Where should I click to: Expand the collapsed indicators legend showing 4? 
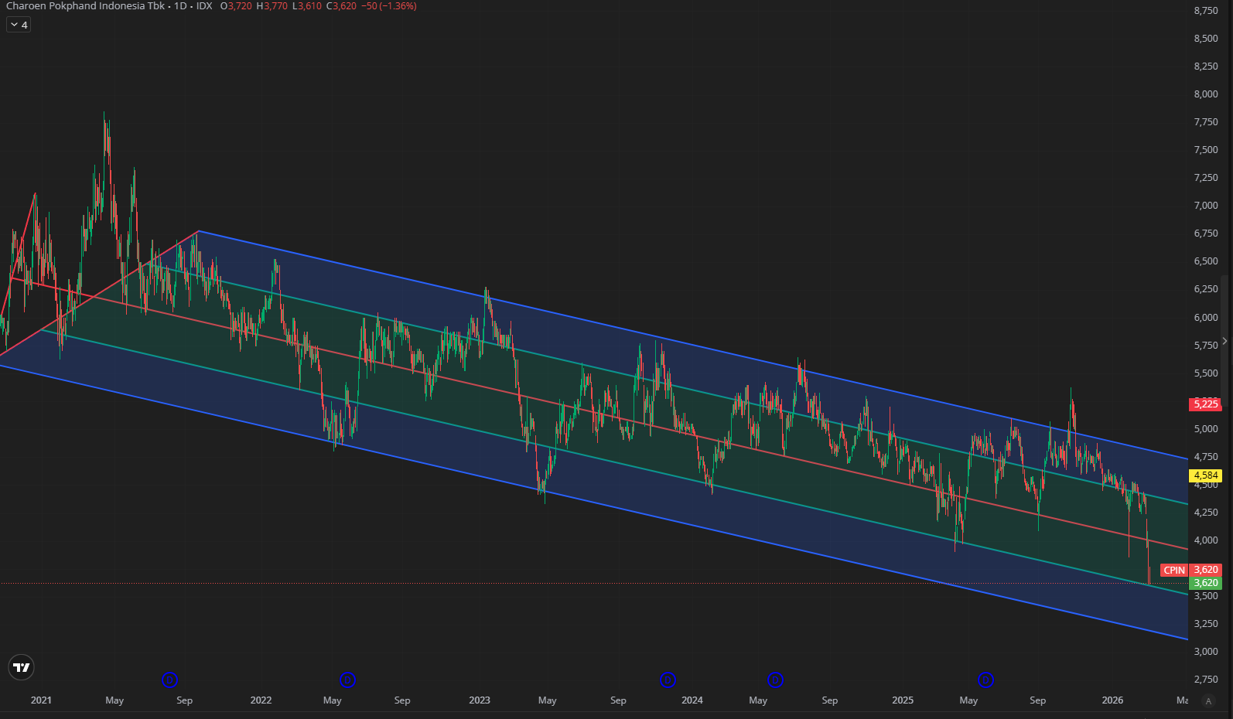pos(19,25)
